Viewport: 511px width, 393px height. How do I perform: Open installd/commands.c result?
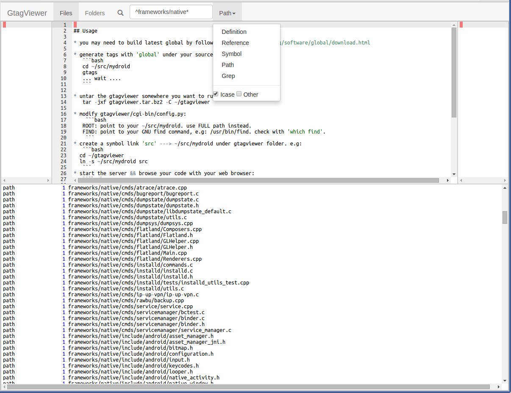(131, 265)
